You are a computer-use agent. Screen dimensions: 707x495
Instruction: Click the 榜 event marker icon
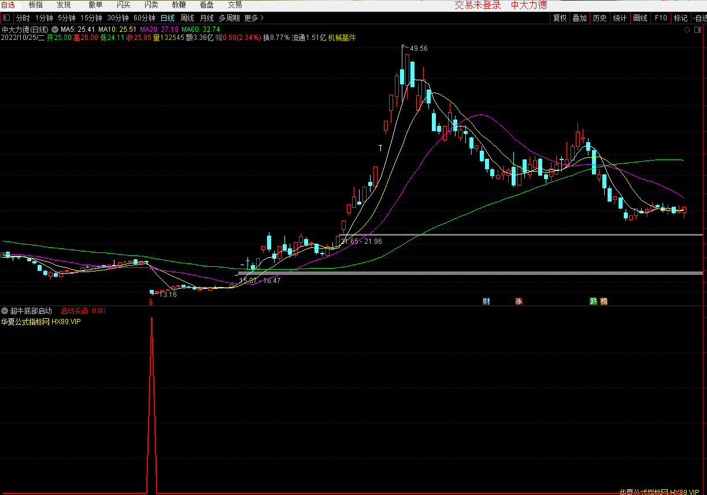tap(604, 301)
